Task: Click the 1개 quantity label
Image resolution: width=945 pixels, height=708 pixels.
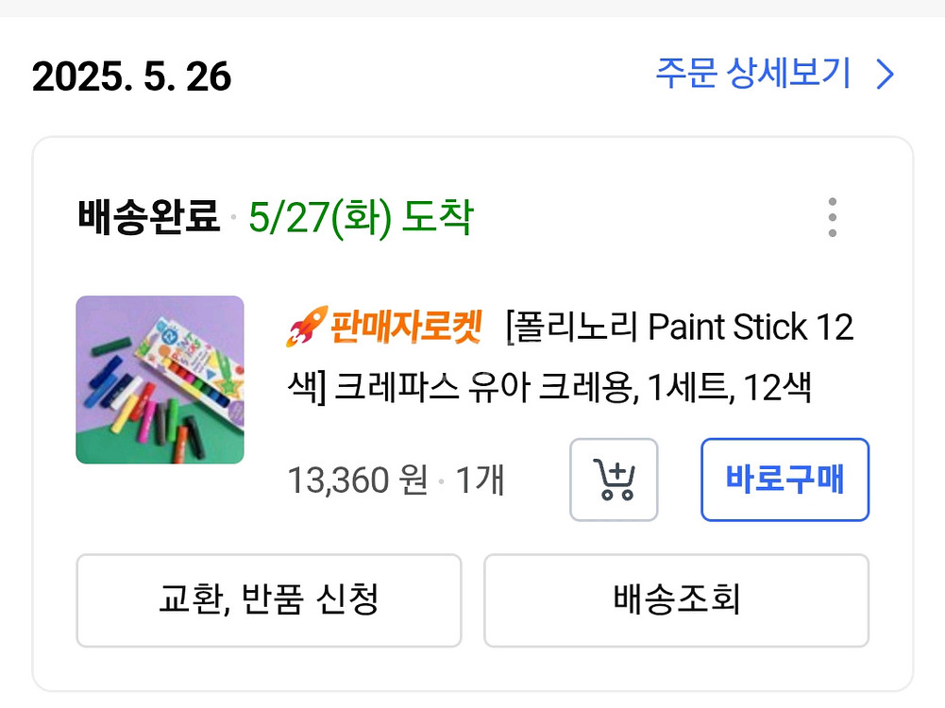Action: tap(481, 480)
